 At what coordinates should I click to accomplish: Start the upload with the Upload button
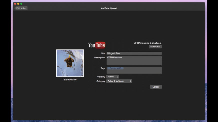pyautogui.click(x=156, y=87)
